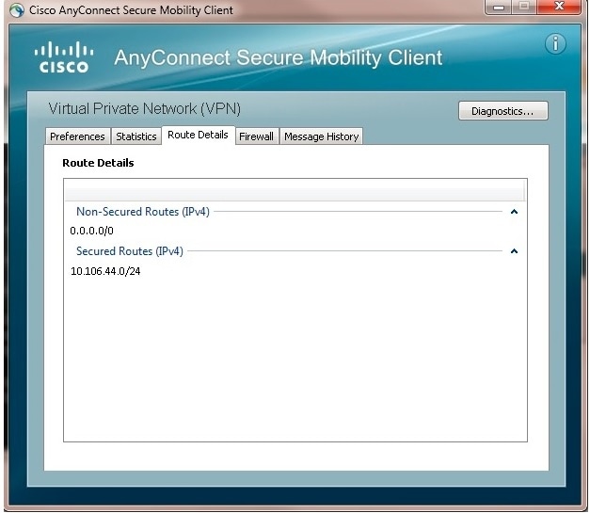Collapse the Secured Routes (IPv4) section
This screenshot has height=513, width=590.
(514, 251)
